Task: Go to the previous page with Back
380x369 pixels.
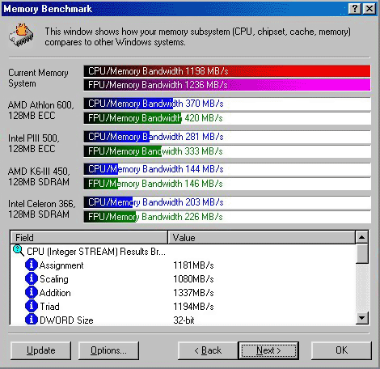Action: 208,350
